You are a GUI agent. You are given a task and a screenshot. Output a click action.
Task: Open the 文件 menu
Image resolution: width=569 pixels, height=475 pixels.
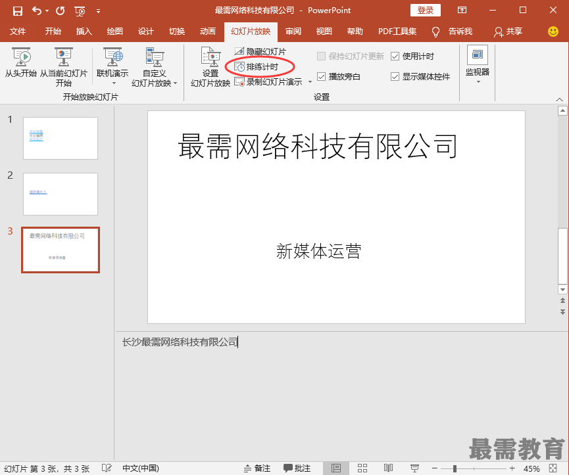pos(17,32)
